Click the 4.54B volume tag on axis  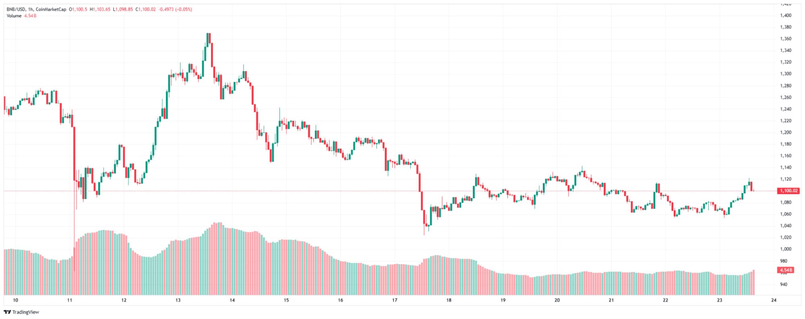(785, 270)
